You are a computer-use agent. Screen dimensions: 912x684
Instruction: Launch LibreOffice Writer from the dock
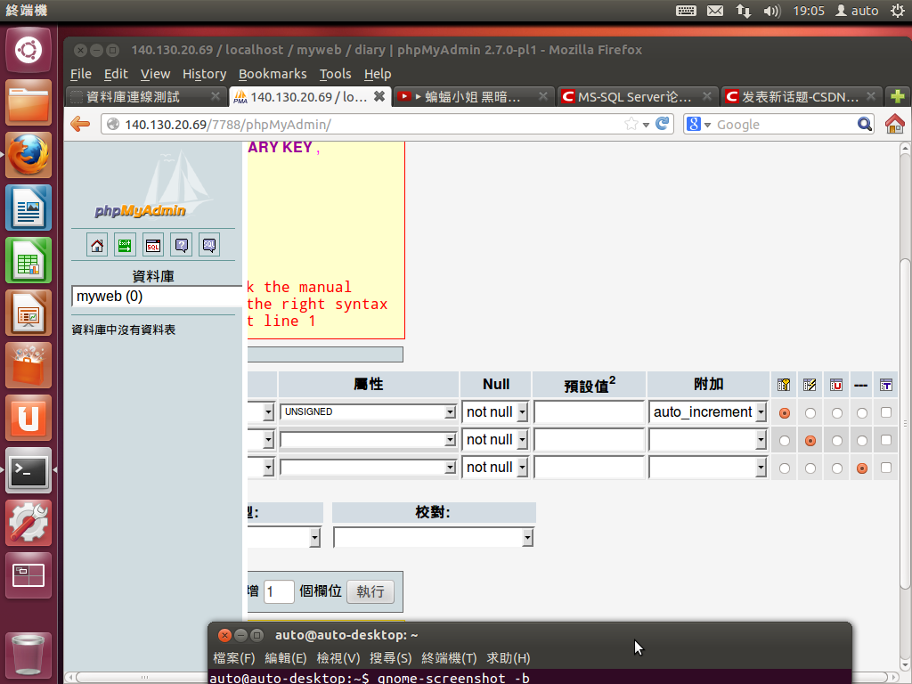tap(28, 208)
